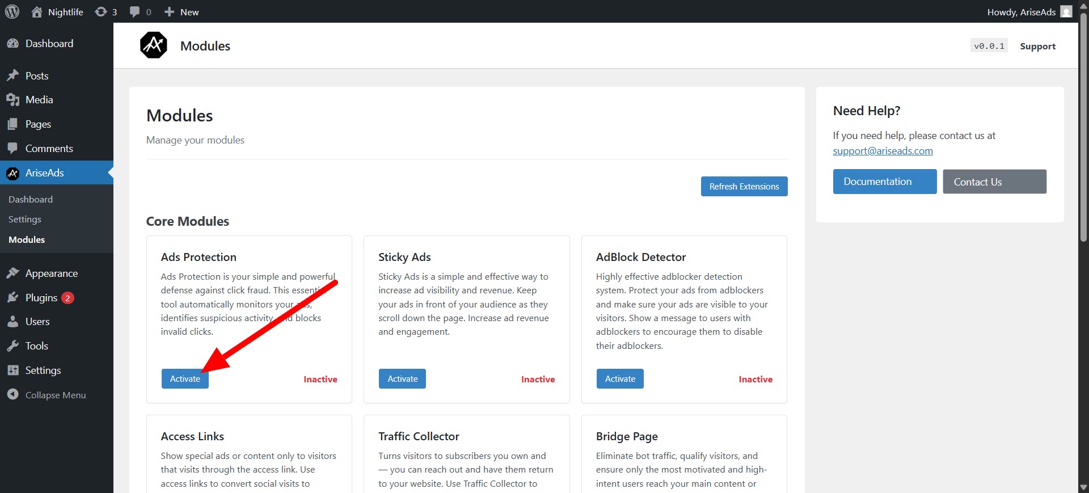This screenshot has width=1089, height=493.
Task: Click the Comments icon in sidebar
Action: [13, 149]
